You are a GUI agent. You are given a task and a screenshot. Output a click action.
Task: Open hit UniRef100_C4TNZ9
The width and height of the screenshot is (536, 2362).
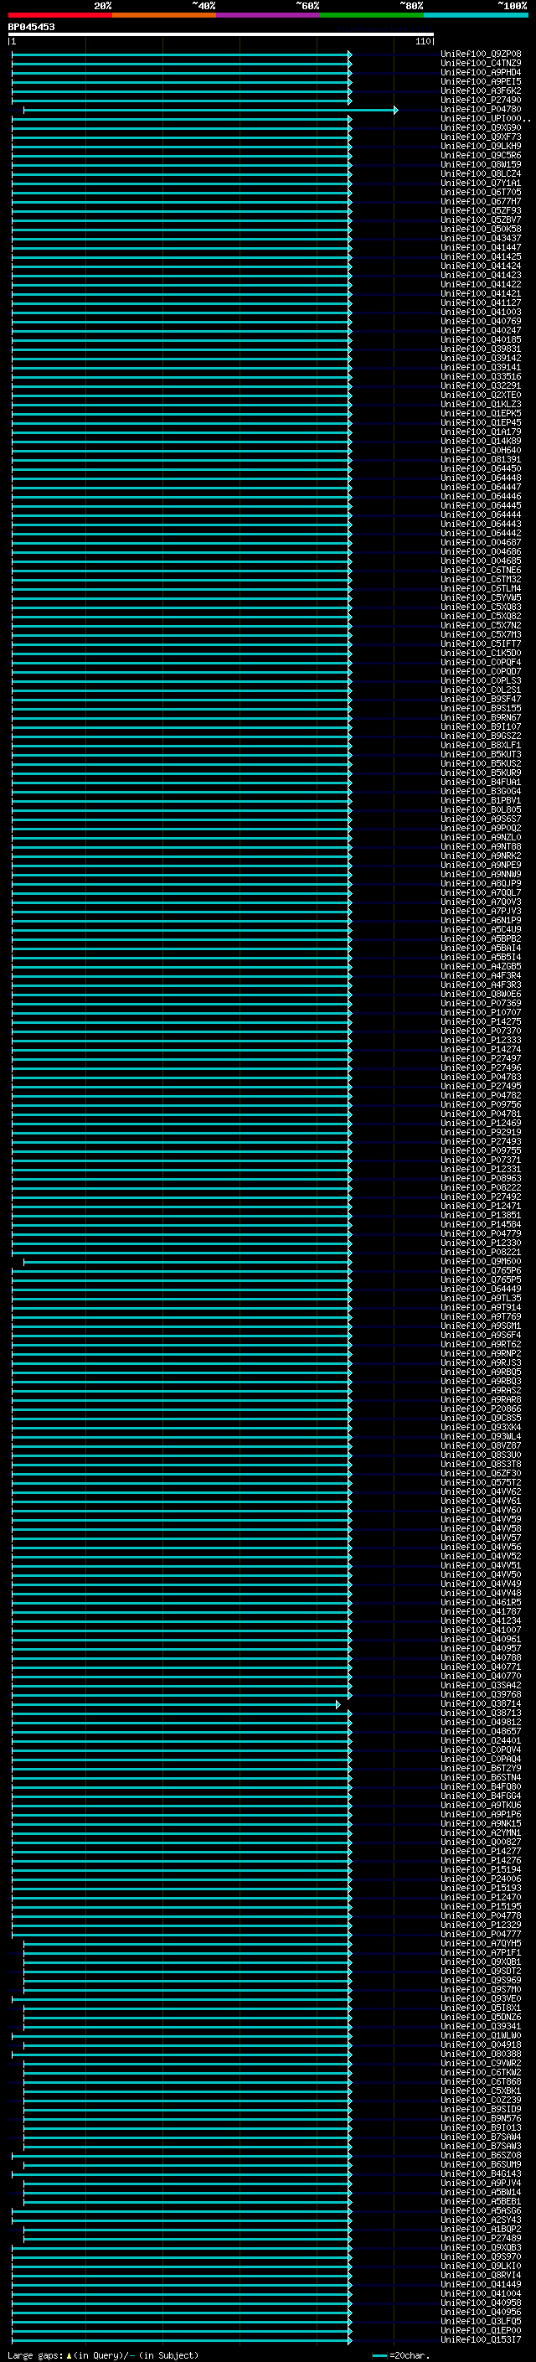tap(481, 64)
